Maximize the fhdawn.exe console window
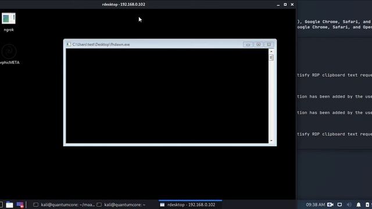 (x=258, y=44)
